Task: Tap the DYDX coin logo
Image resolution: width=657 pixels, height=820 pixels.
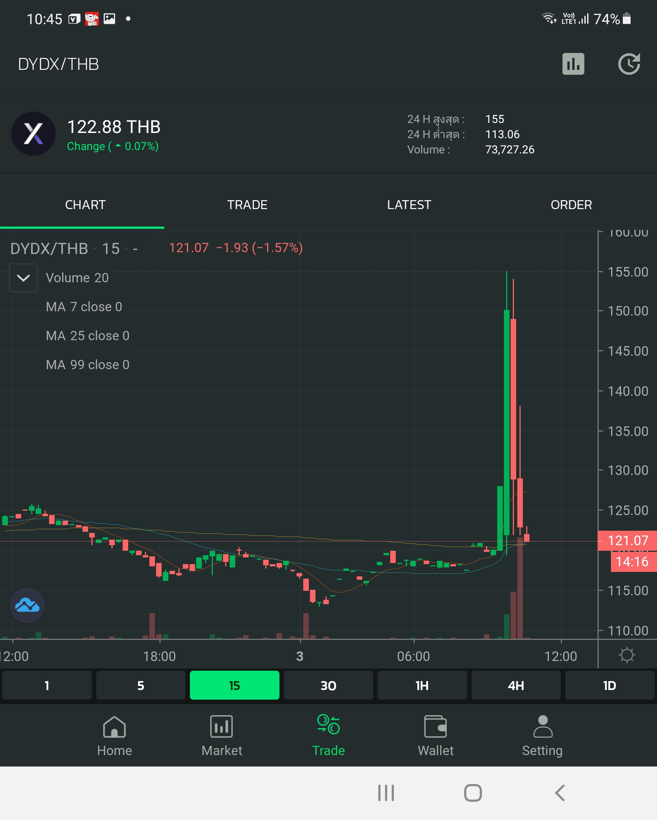Action: (x=33, y=133)
